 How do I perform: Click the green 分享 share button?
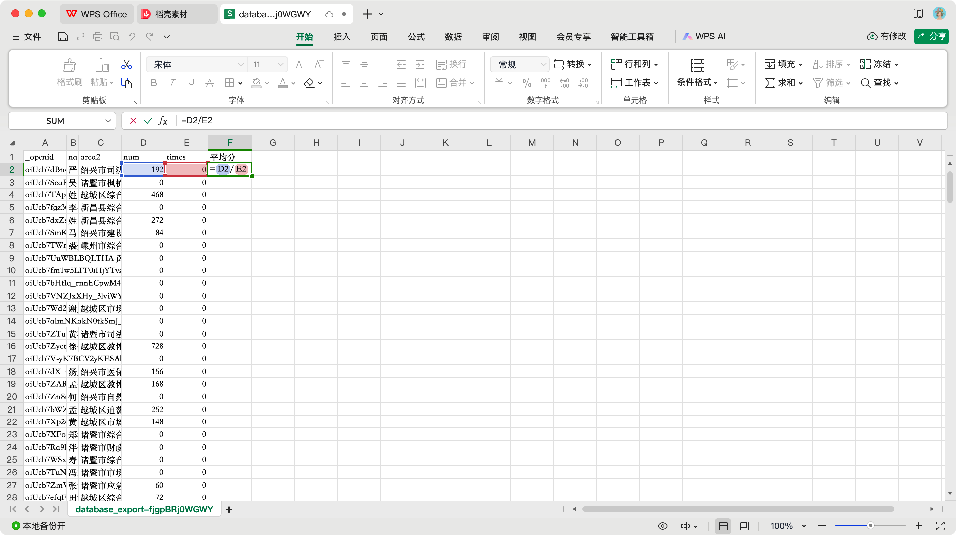coord(931,37)
